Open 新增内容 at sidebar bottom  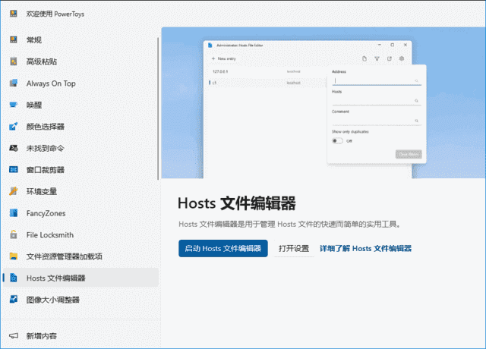pos(41,335)
